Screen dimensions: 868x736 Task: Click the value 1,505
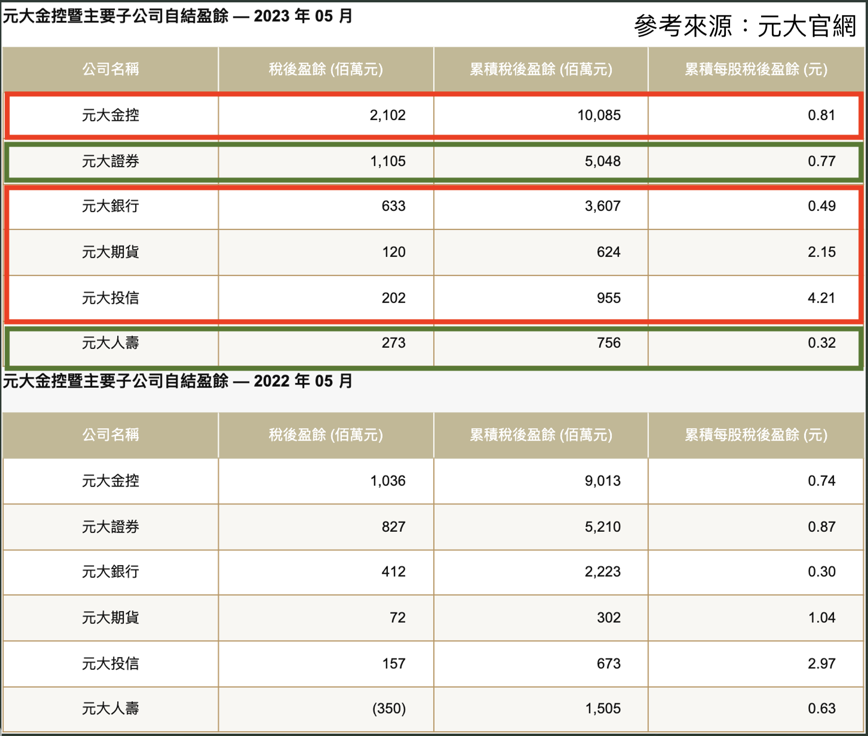pyautogui.click(x=603, y=709)
